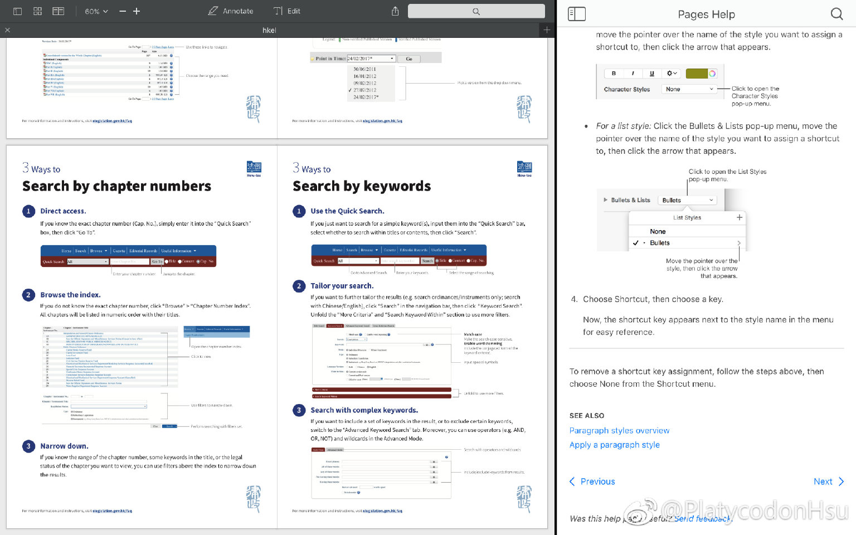Image resolution: width=856 pixels, height=535 pixels.
Task: Expand the Bullets & Lists disclosure triangle
Action: (x=605, y=200)
